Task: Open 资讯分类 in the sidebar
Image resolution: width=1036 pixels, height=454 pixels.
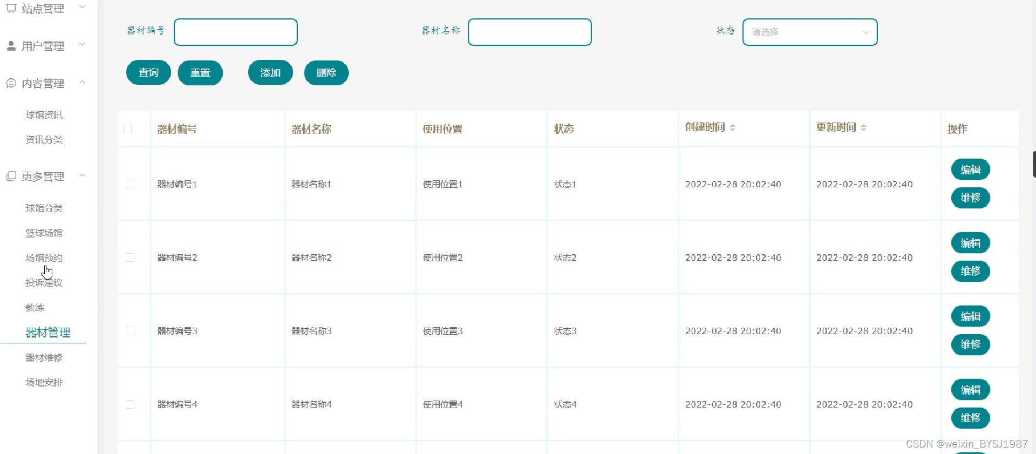Action: tap(44, 139)
